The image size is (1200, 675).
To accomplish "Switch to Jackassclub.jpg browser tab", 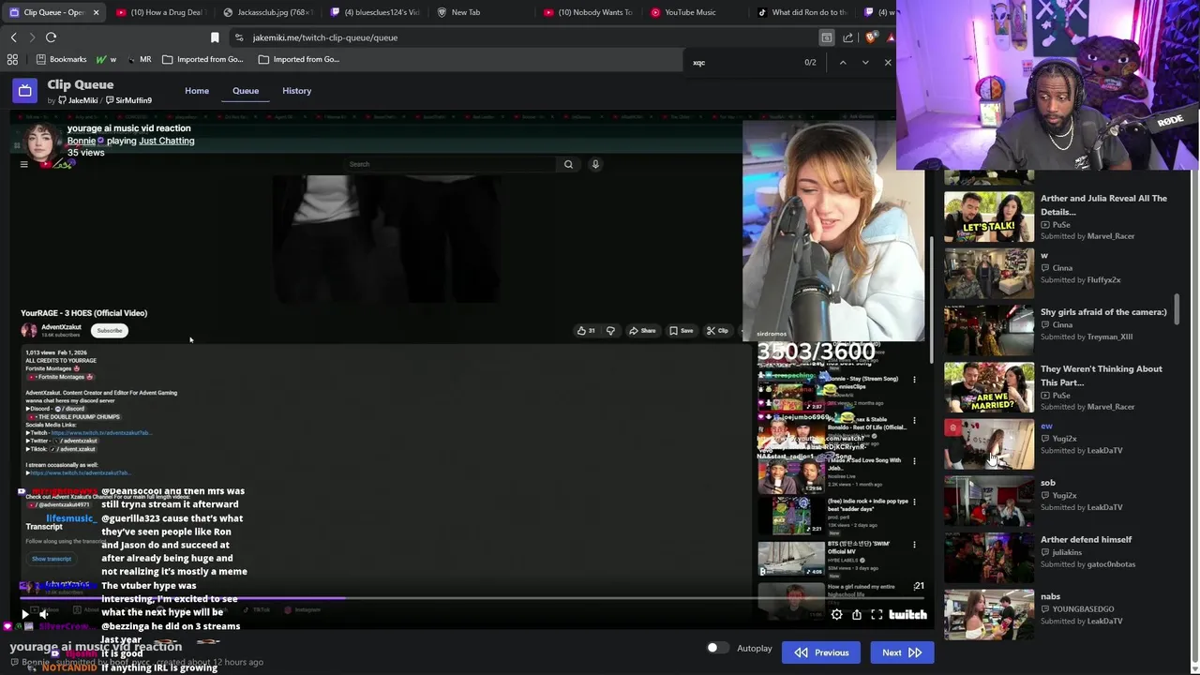I will tap(269, 12).
